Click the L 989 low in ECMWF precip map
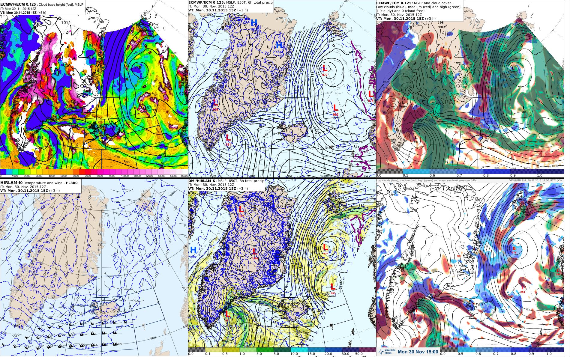The image size is (570, 357). pos(215,105)
